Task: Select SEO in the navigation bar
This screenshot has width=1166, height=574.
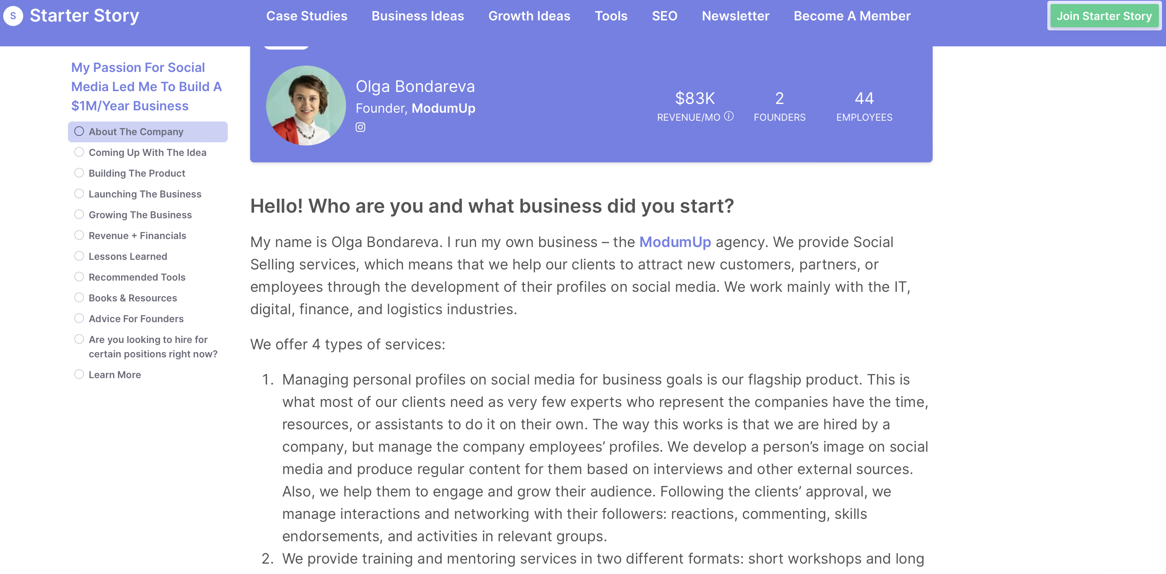Action: point(664,16)
